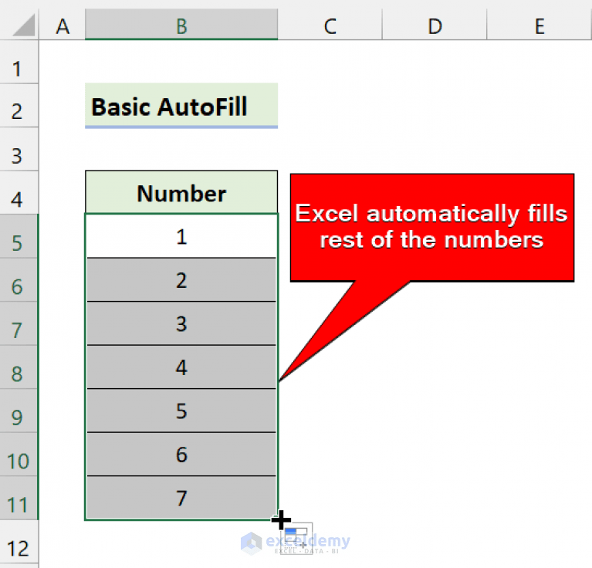Select row 2 header
Image resolution: width=592 pixels, height=568 pixels.
point(19,106)
